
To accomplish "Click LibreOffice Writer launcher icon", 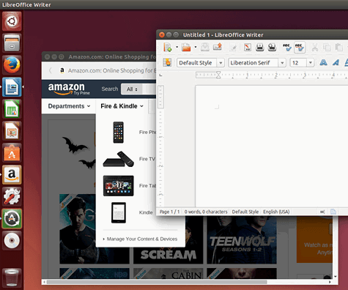I will pos(12,87).
